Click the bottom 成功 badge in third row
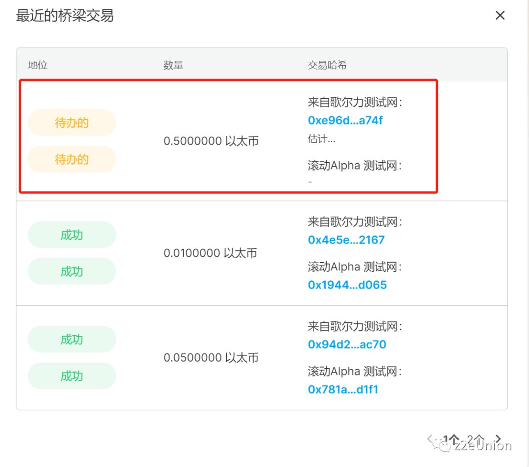The image size is (529, 467). 72,376
